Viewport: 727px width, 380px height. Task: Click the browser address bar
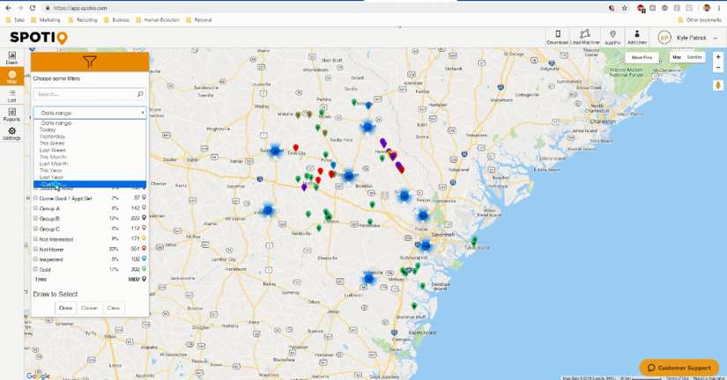tap(324, 8)
